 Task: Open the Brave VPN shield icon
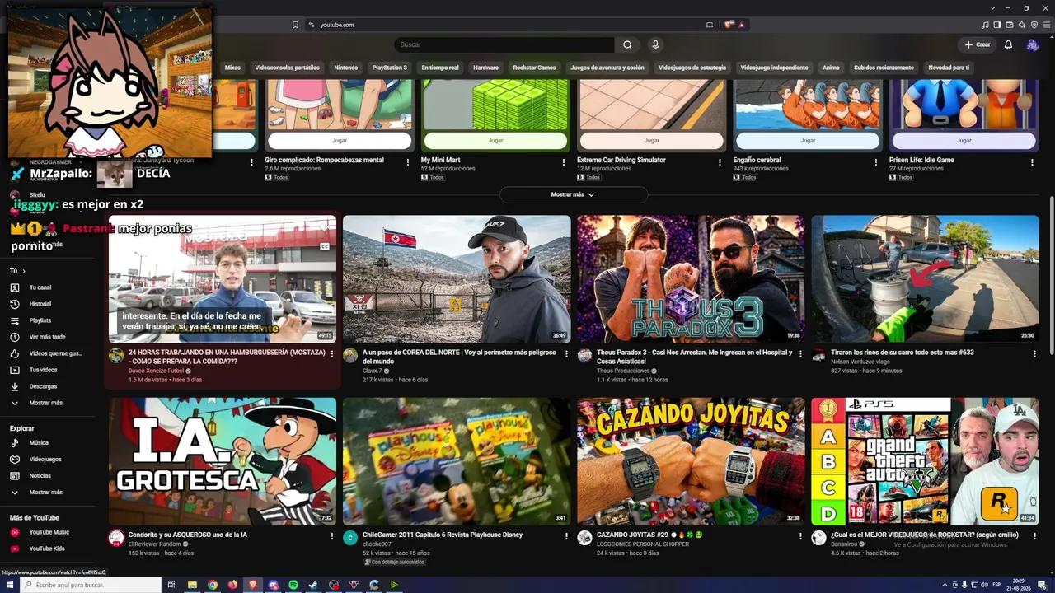pyautogui.click(x=1034, y=25)
